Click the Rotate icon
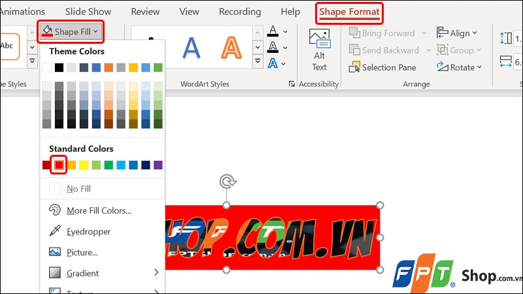Image resolution: width=523 pixels, height=294 pixels. click(x=443, y=67)
